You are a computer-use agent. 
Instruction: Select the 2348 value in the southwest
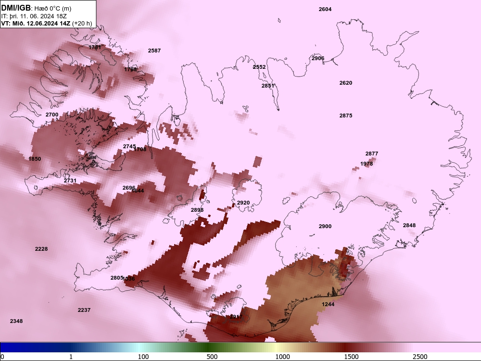pos(16,321)
